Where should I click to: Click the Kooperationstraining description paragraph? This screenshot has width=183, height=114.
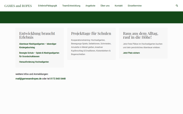coord(91,47)
